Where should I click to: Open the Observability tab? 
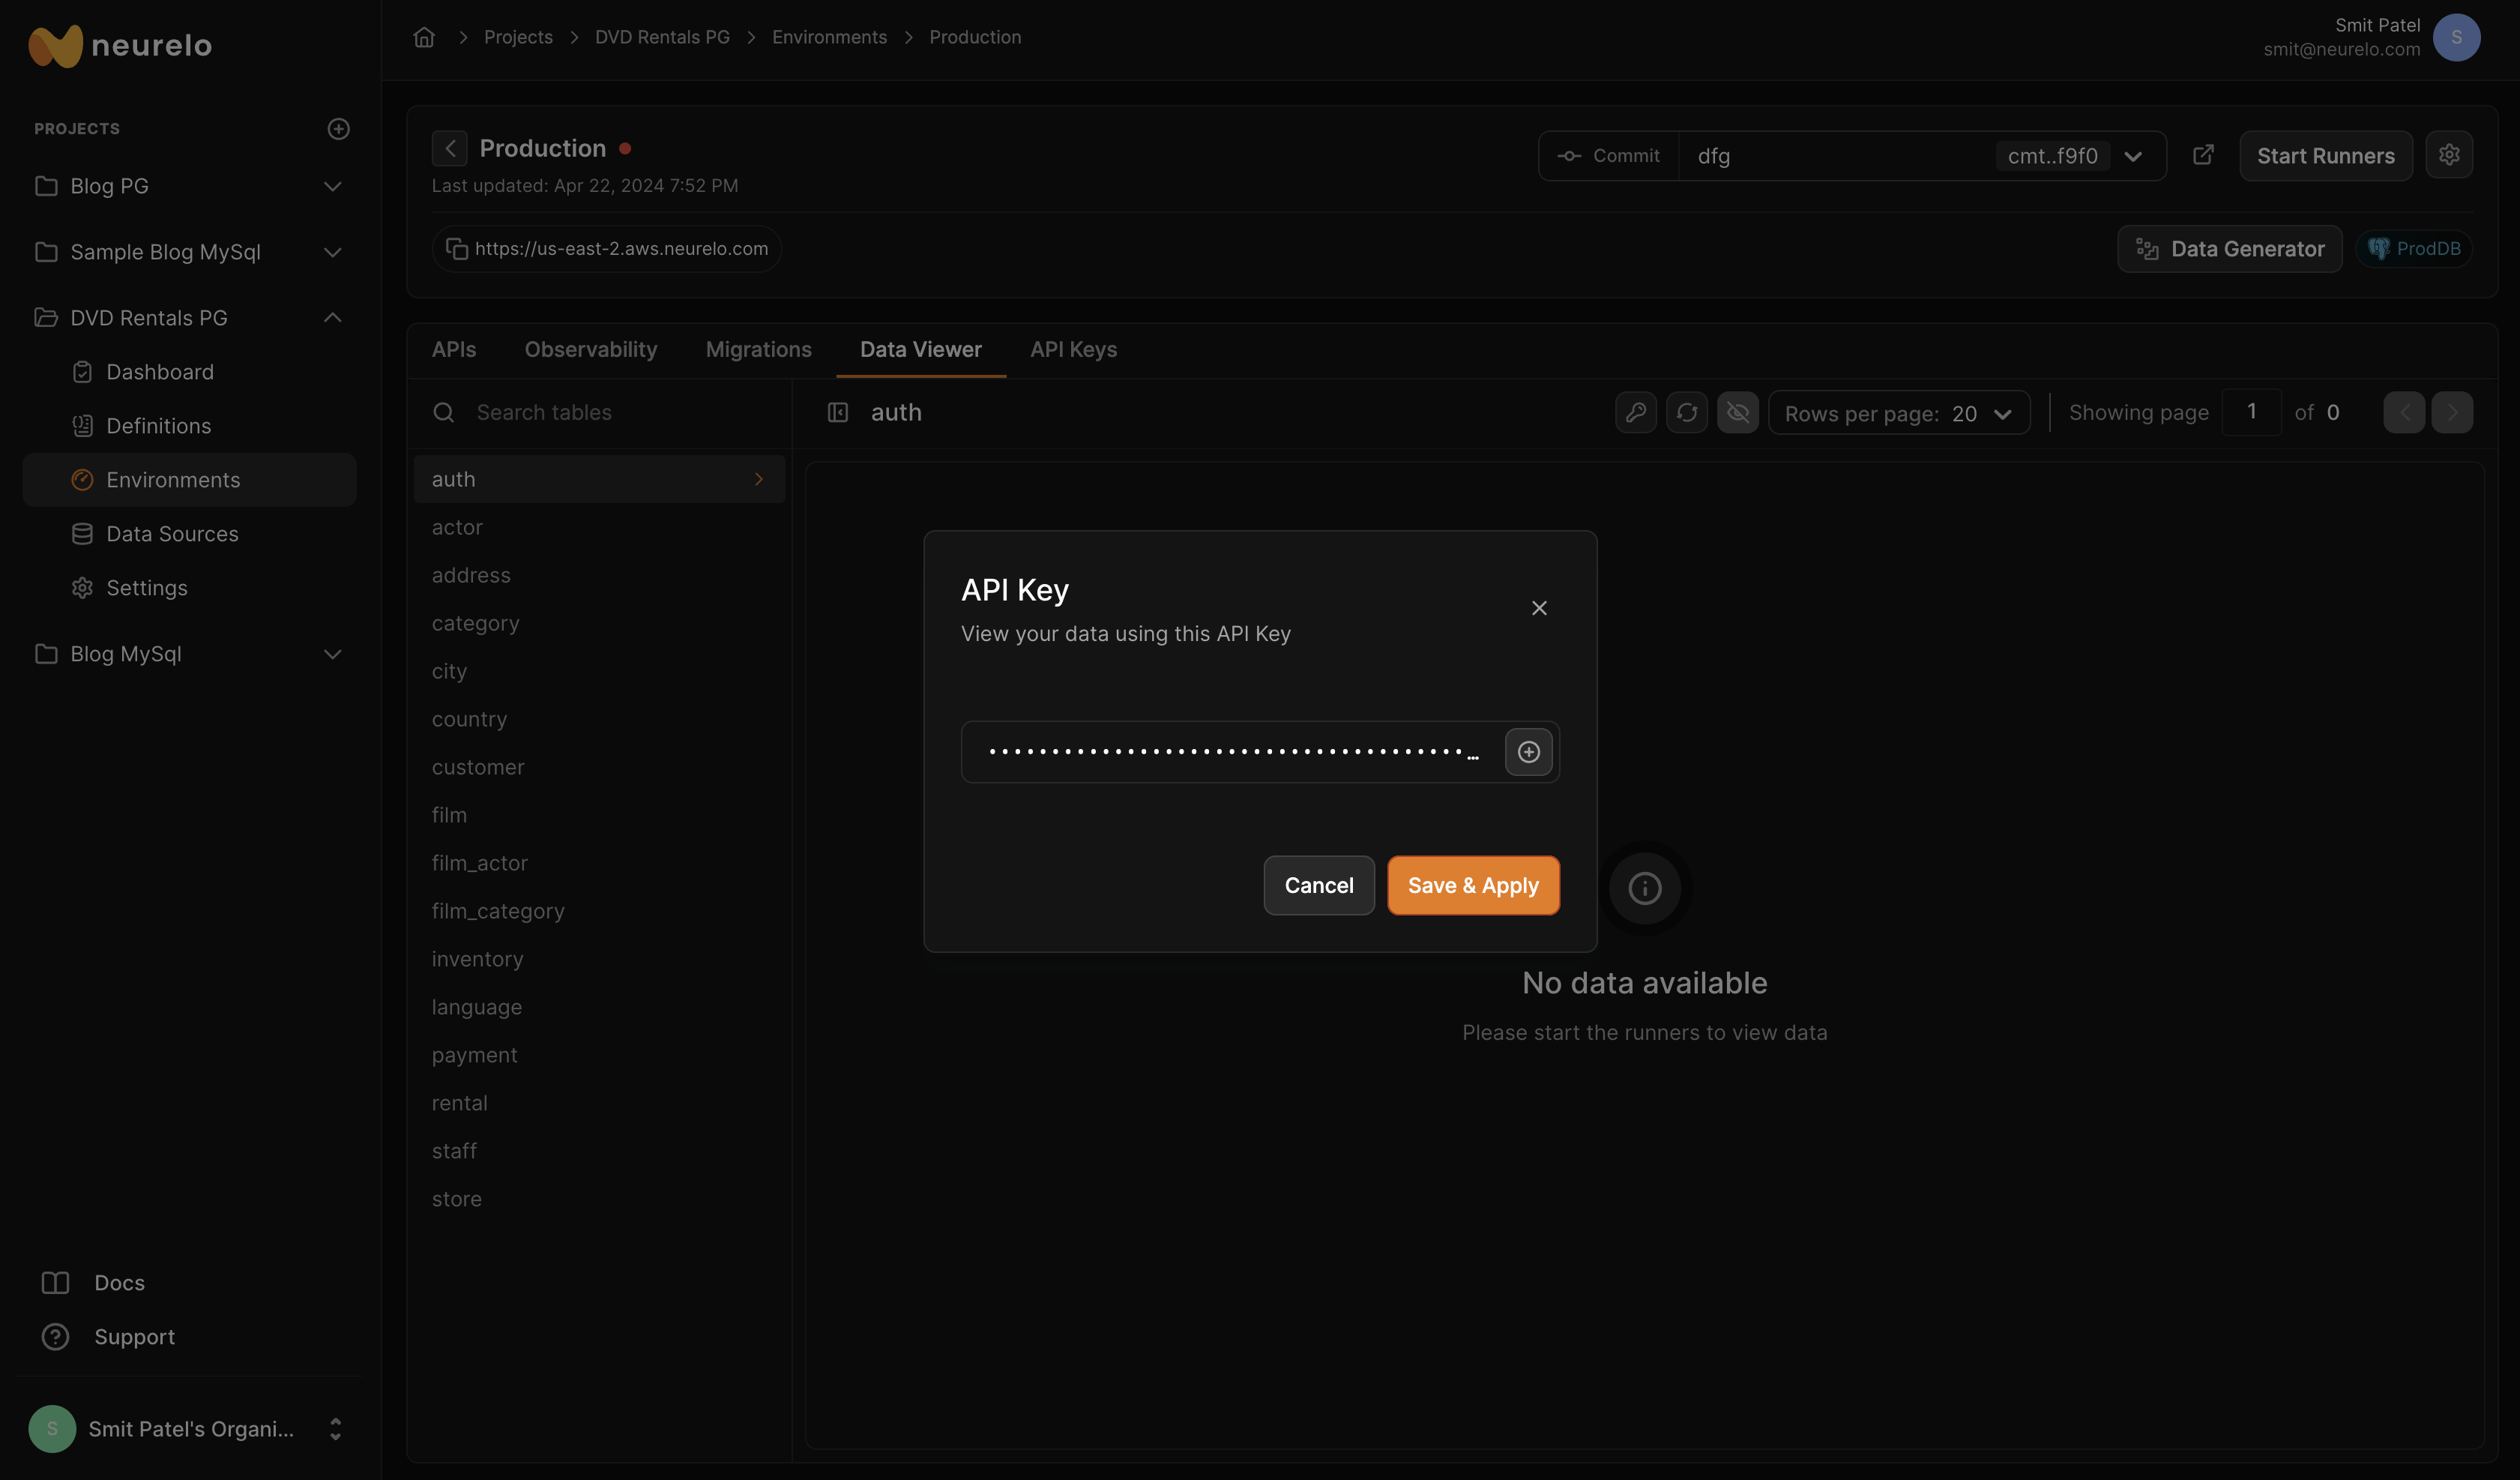[590, 349]
